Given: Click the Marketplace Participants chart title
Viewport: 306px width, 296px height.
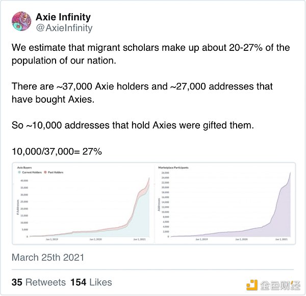Looking at the screenshot, I should 175,167.
